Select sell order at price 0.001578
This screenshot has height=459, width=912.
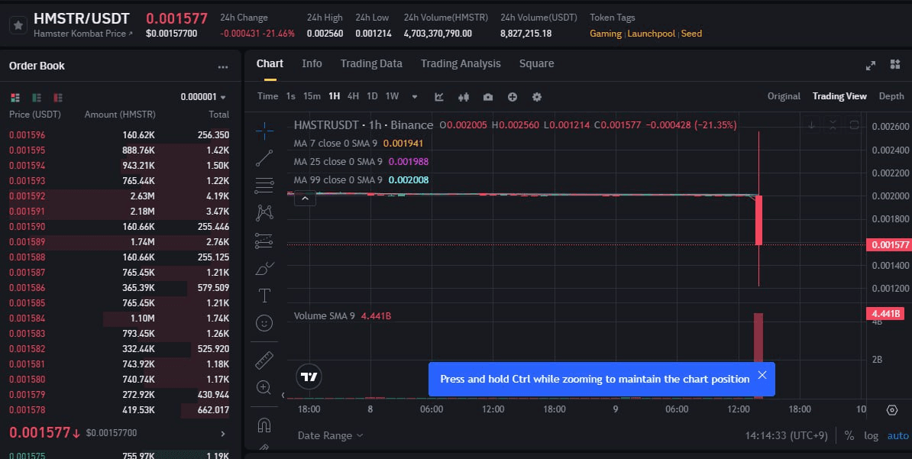[119, 410]
